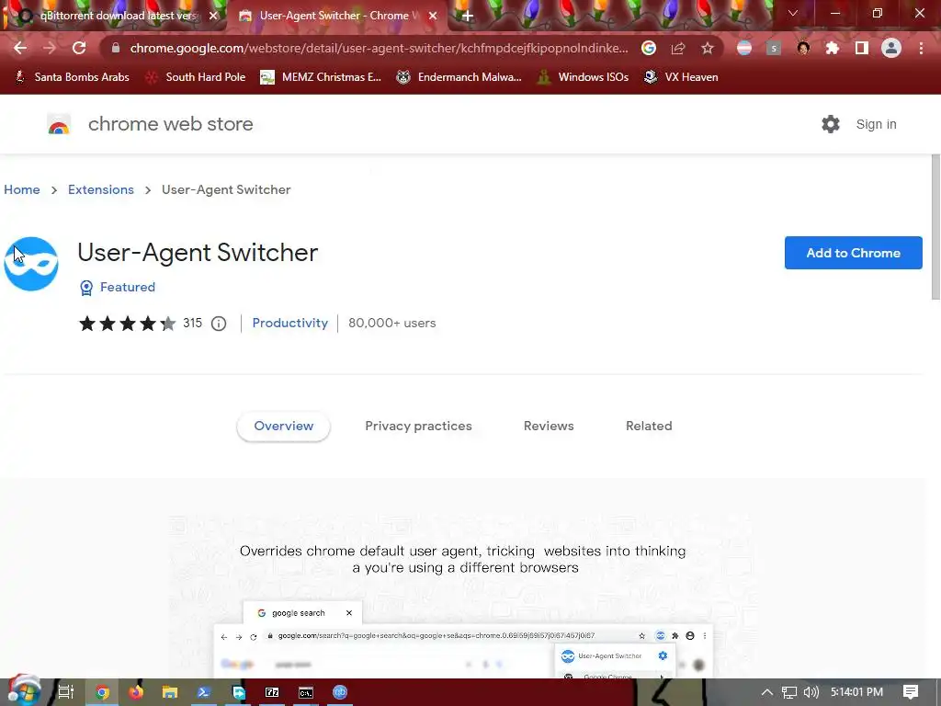Image resolution: width=941 pixels, height=706 pixels.
Task: Reload the current page
Action: tap(79, 48)
